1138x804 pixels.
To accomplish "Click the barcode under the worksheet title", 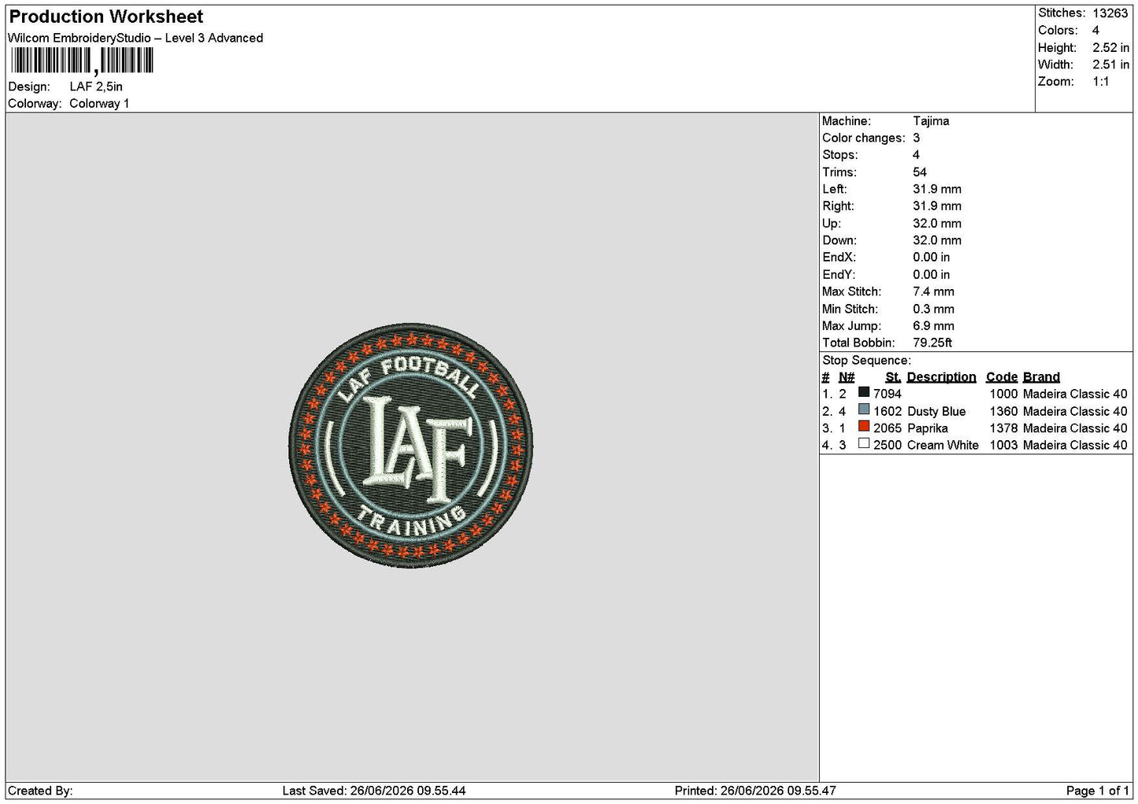I will pos(82,61).
